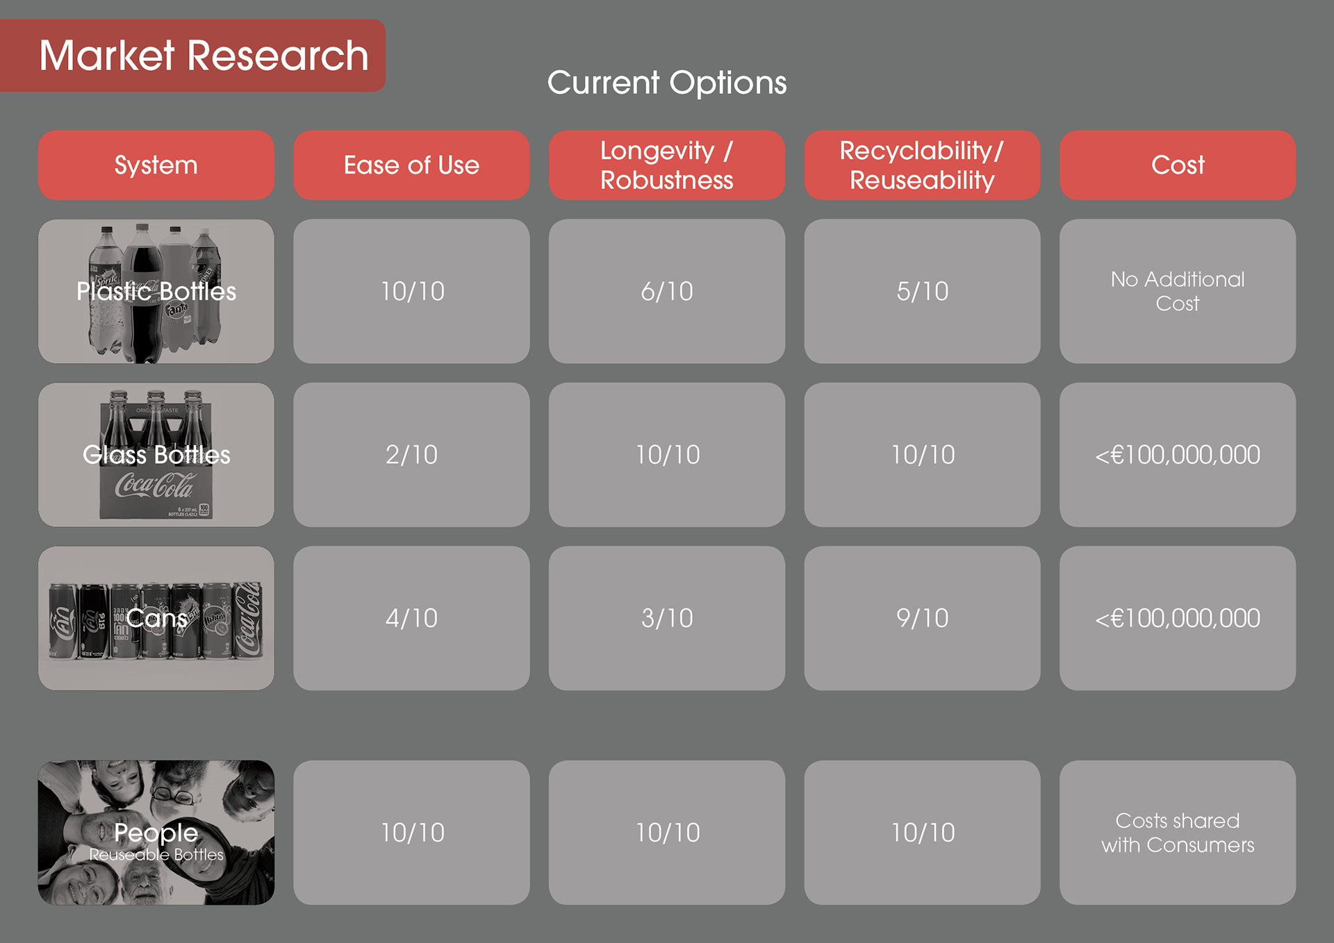The height and width of the screenshot is (943, 1334).
Task: Click the Cost column header
Action: tap(1177, 165)
